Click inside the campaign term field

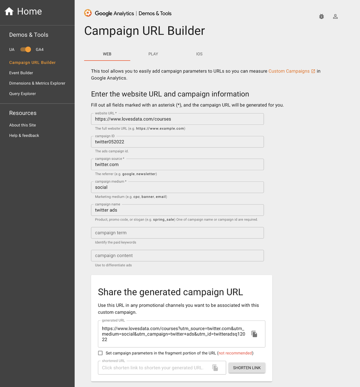[177, 233]
